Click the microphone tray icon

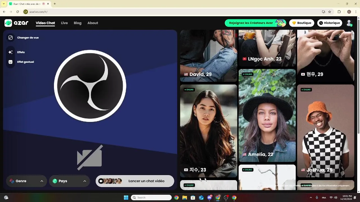317,198
